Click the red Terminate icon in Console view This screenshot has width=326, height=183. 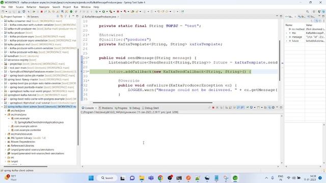(x=213, y=108)
